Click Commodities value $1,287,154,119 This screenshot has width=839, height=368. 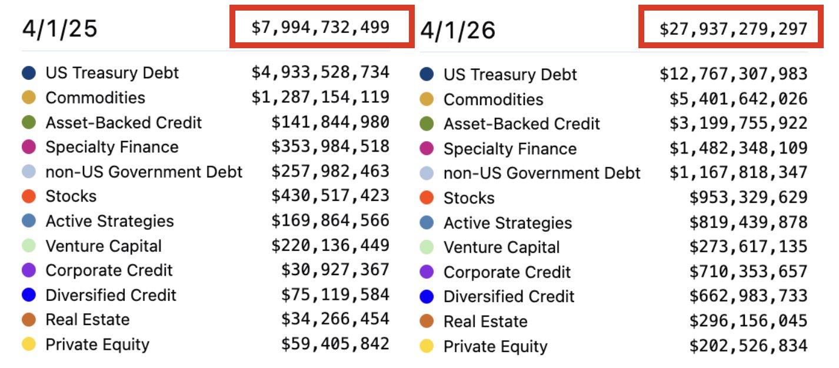pos(320,97)
